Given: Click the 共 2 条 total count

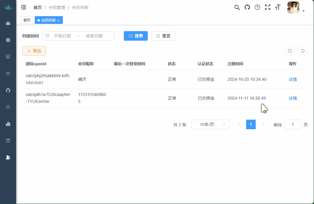Looking at the screenshot, I should click(180, 125).
